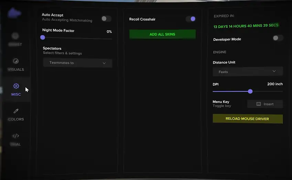Click the purple cloud logo icon

pos(14,13)
